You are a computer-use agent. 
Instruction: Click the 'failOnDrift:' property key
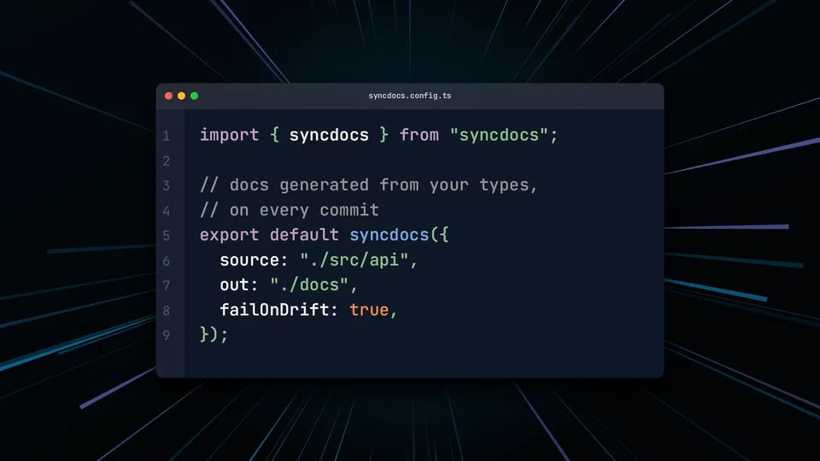point(278,310)
